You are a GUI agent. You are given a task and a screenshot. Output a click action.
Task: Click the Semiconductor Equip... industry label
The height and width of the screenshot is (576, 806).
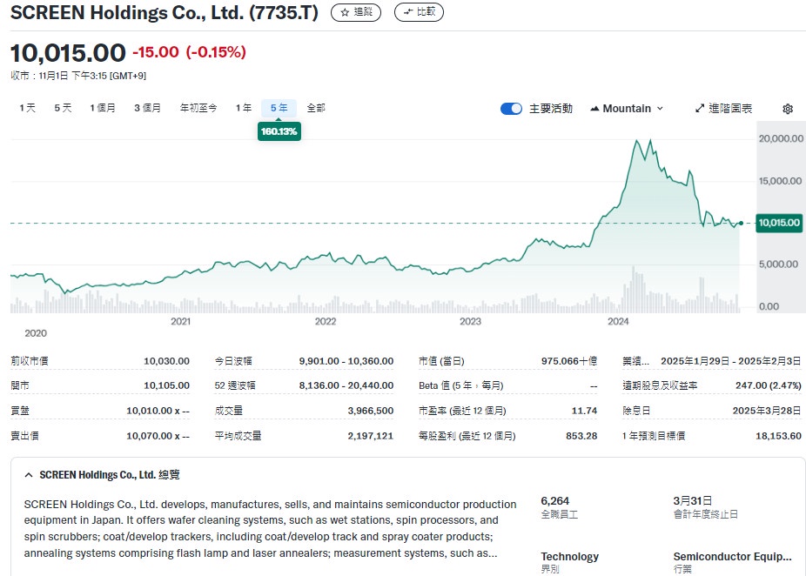[733, 557]
